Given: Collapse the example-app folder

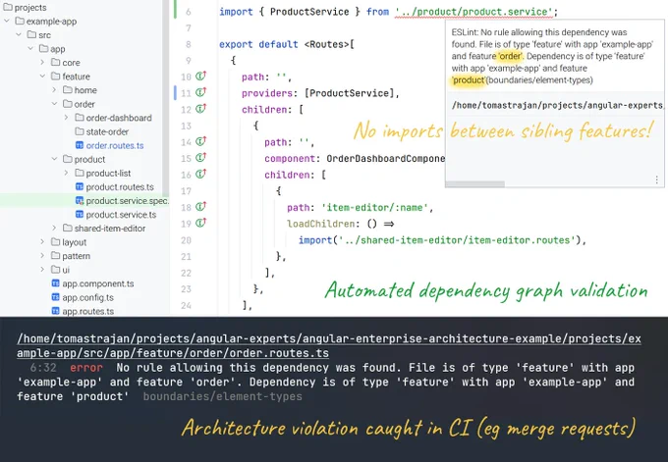Looking at the screenshot, I should [7, 21].
